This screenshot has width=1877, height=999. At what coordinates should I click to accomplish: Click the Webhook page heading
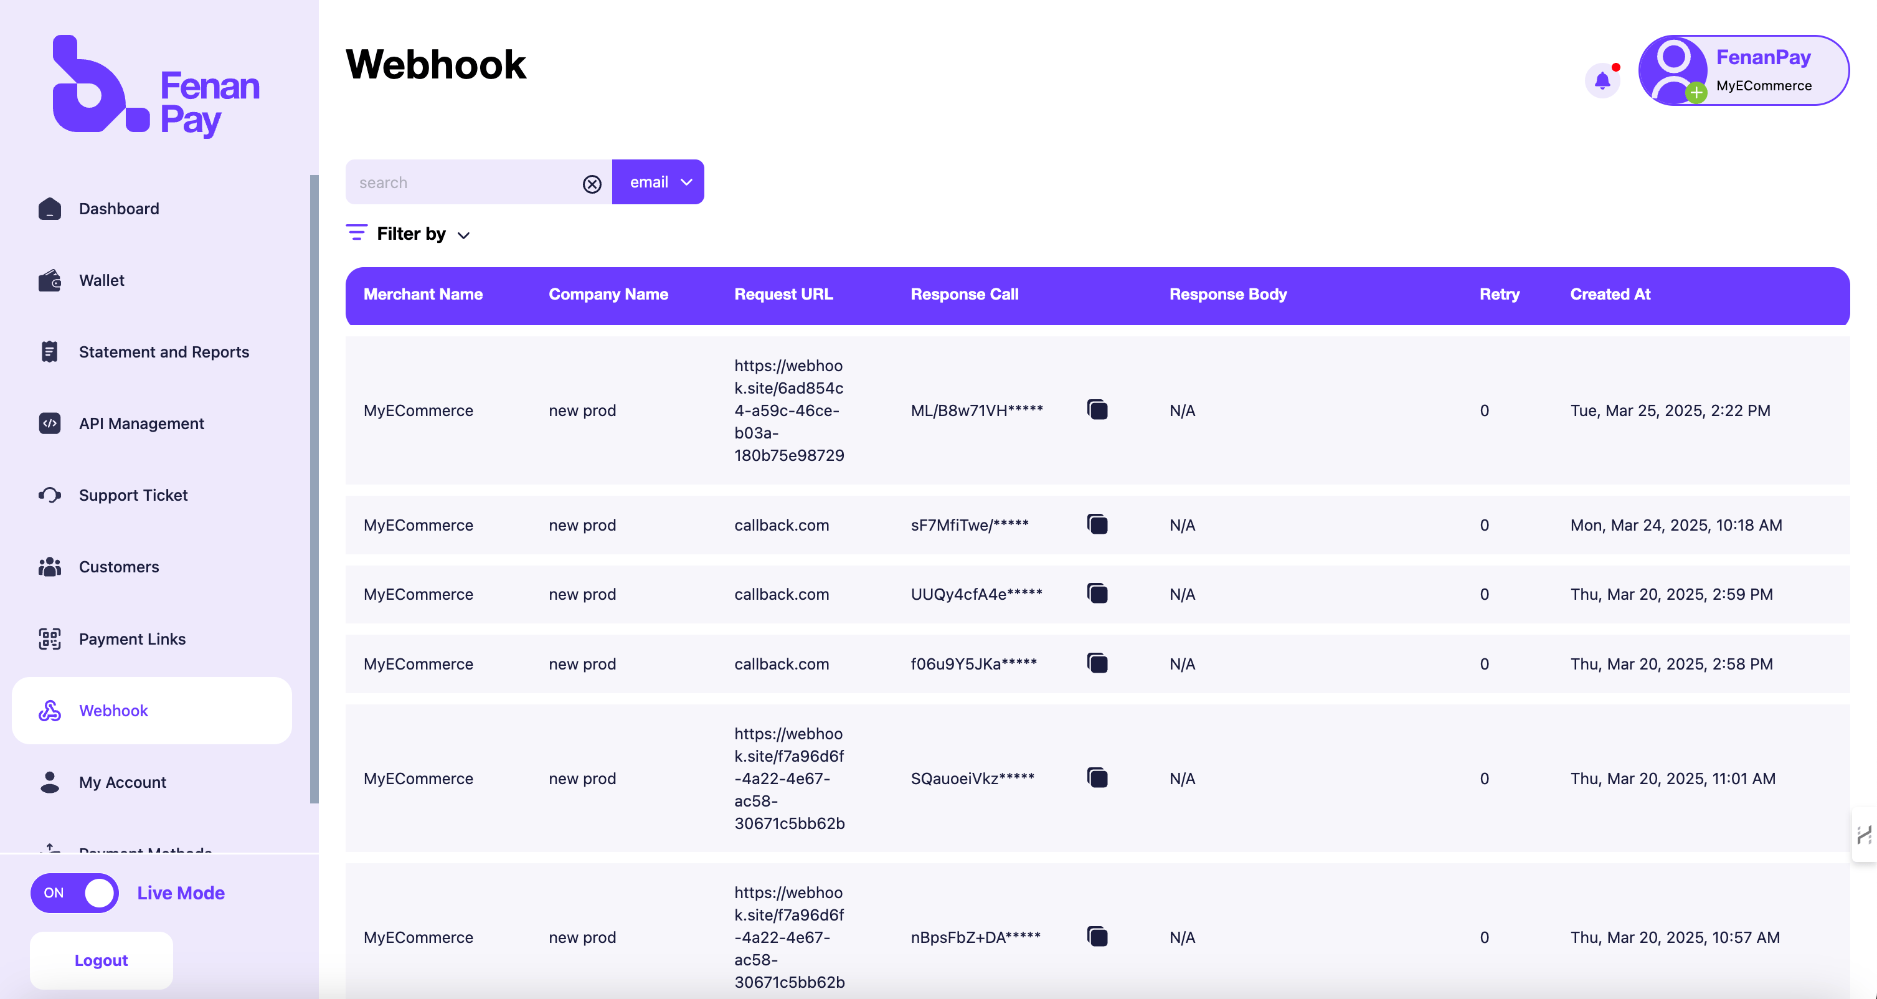click(x=435, y=64)
